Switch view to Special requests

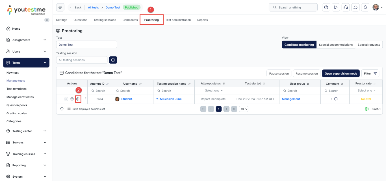tap(369, 45)
